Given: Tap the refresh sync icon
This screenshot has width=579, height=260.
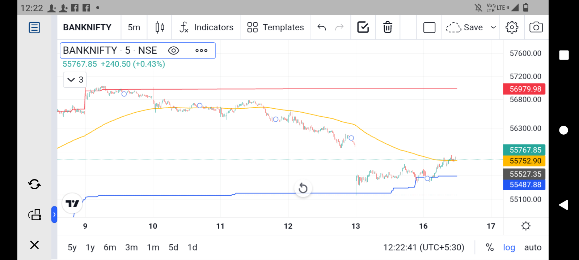Looking at the screenshot, I should (x=34, y=185).
